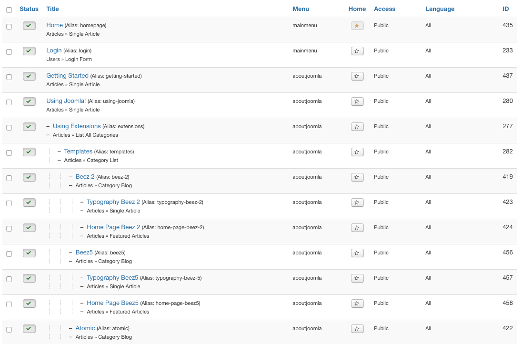Screen dimensions: 522x344
Task: Tick the checkbox for Login row
Action: pos(9,52)
